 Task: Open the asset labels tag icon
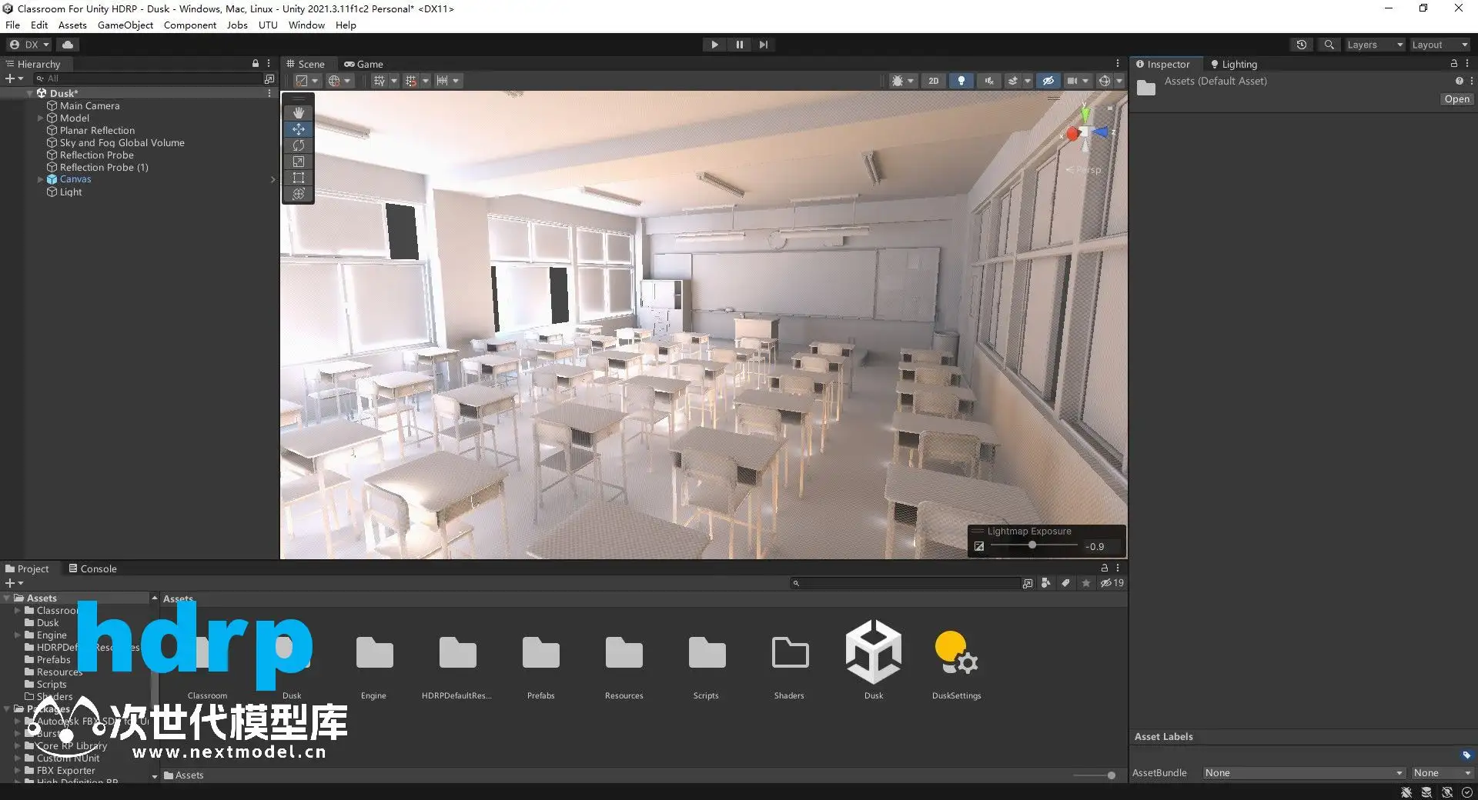coord(1466,755)
